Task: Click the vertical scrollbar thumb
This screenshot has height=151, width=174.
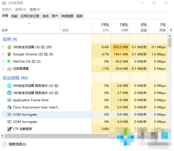Action: (170, 42)
